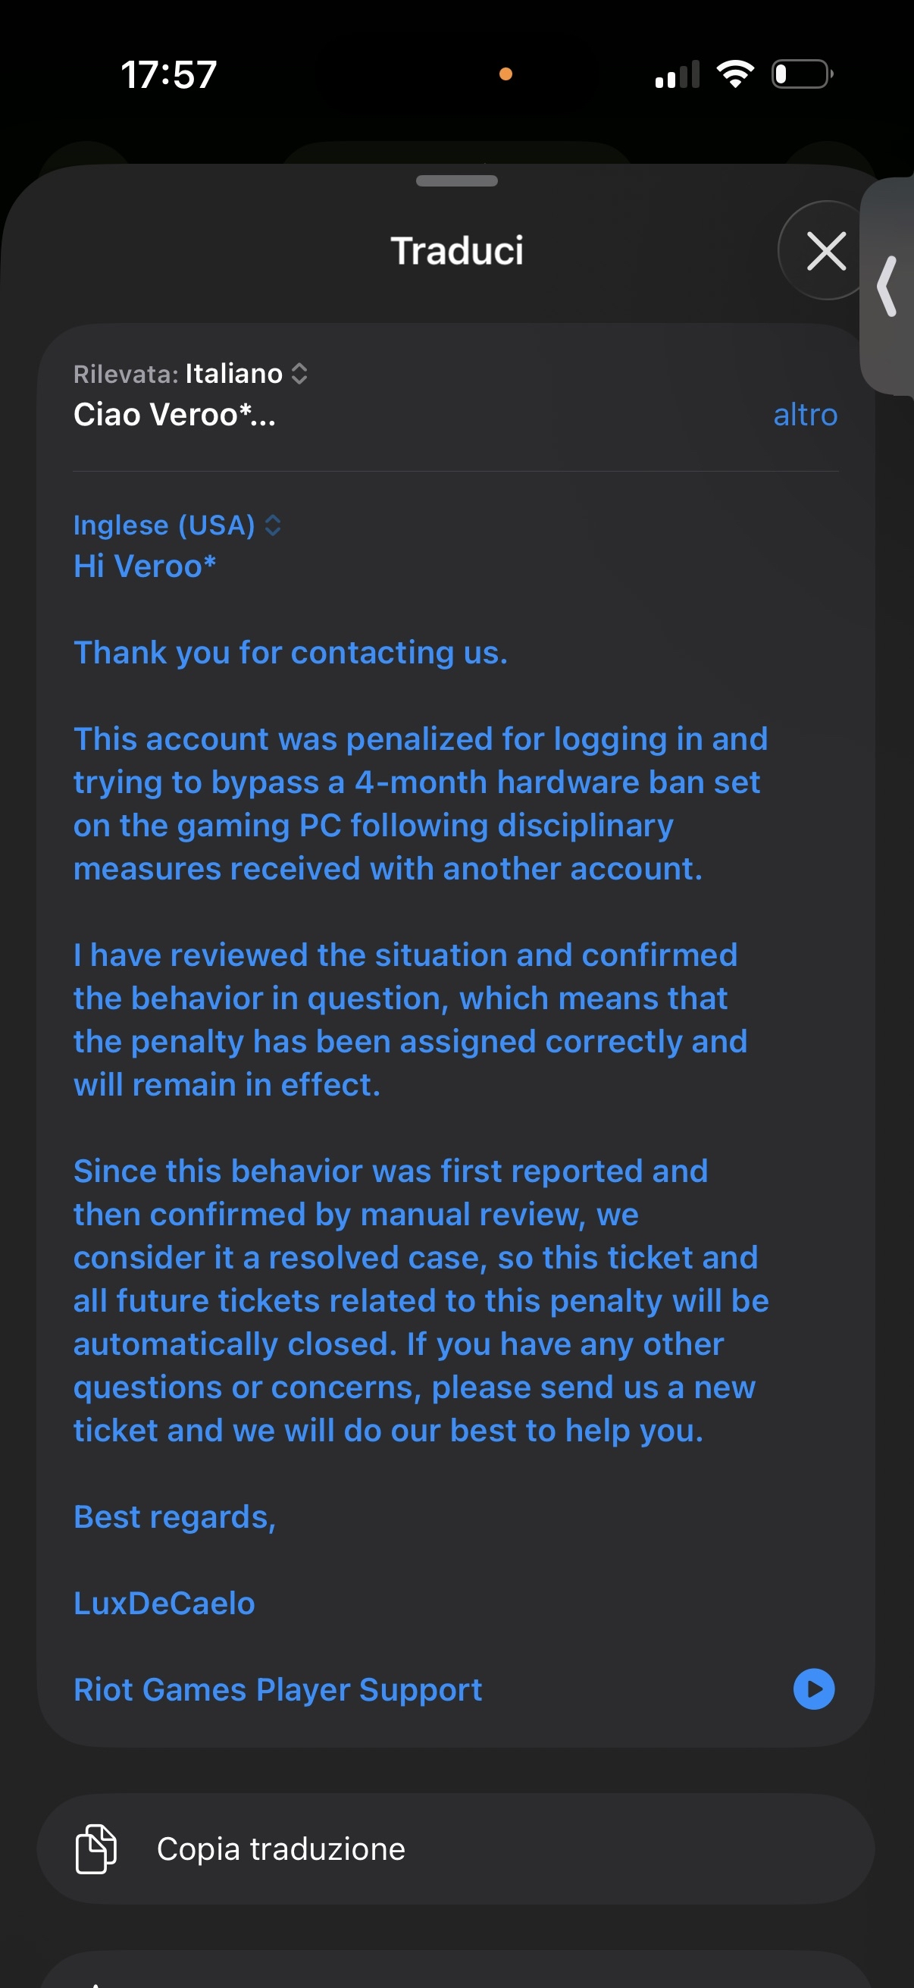Viewport: 914px width, 1988px height.
Task: Tap the battery indicator icon
Action: 801,74
